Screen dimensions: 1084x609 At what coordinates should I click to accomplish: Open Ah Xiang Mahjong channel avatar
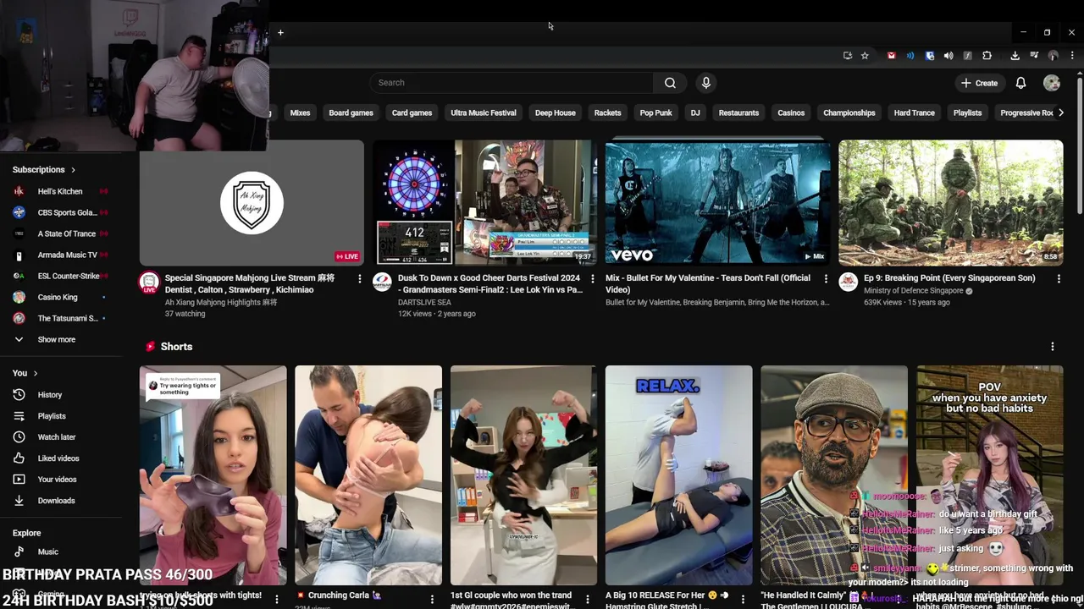click(x=149, y=282)
